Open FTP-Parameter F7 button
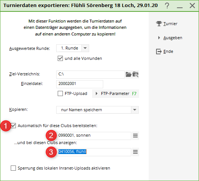Screen dimensions: 199x181 [115, 94]
